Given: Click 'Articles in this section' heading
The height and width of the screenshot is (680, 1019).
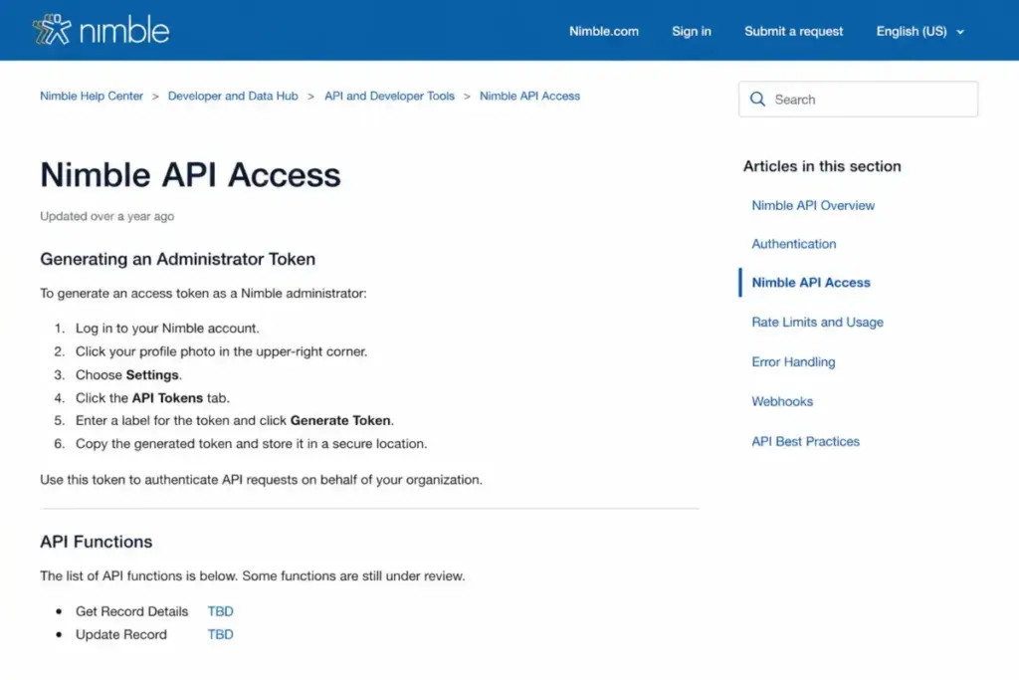Looking at the screenshot, I should [822, 166].
